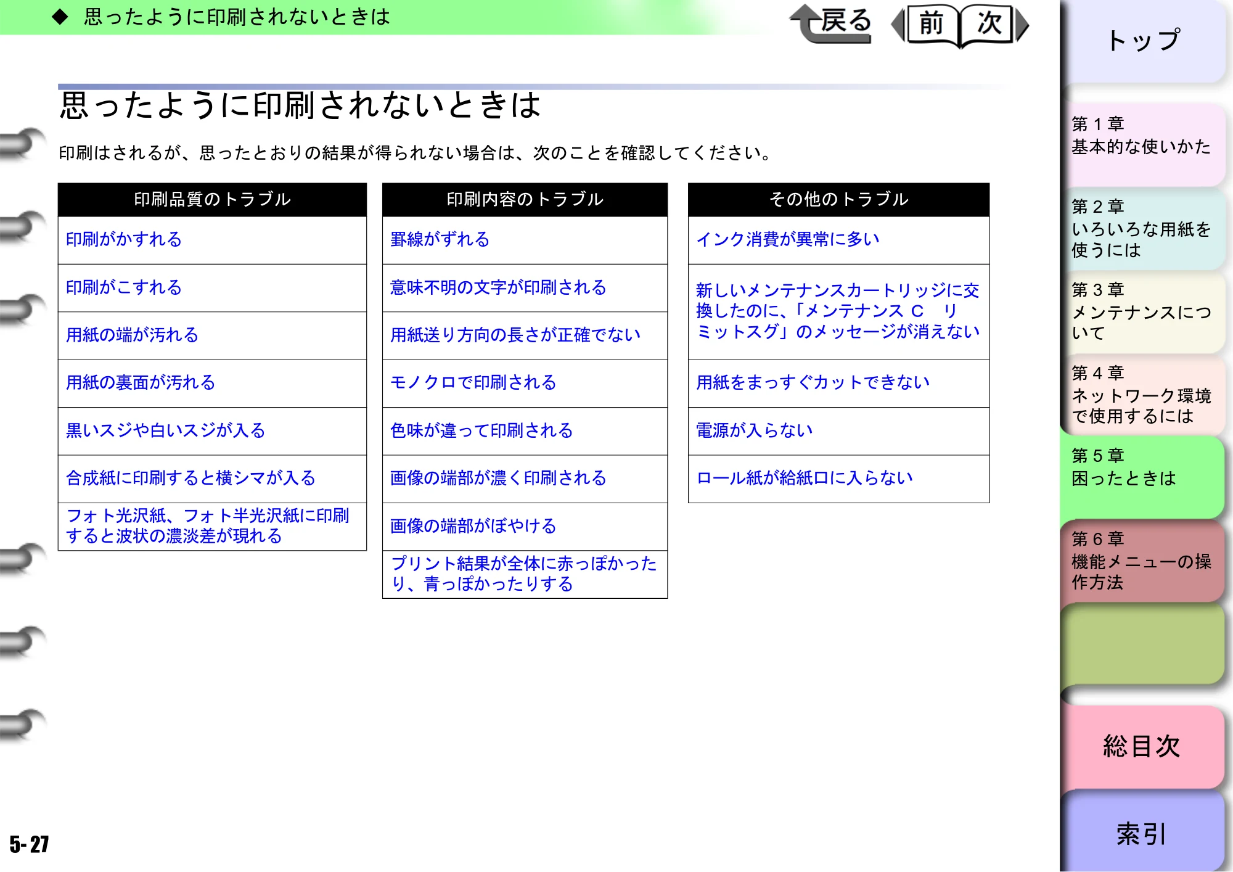
Task: Open 第2章 いろいろな用紙を使うには tab
Action: (1144, 228)
